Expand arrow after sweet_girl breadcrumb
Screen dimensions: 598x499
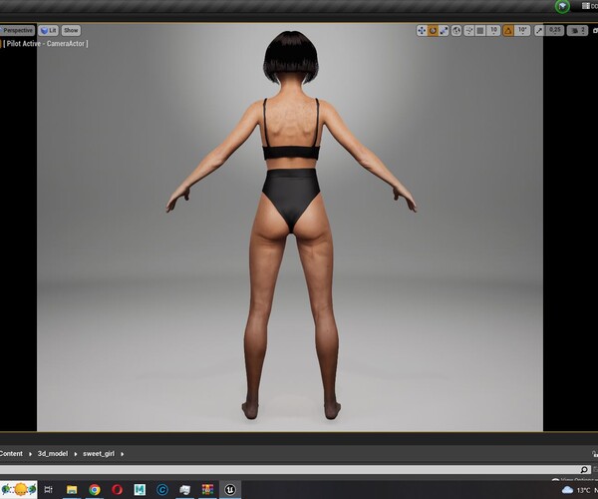pyautogui.click(x=122, y=454)
